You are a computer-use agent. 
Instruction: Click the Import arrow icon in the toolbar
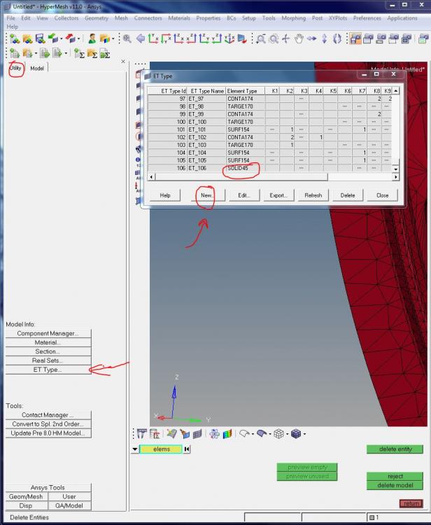click(x=52, y=38)
